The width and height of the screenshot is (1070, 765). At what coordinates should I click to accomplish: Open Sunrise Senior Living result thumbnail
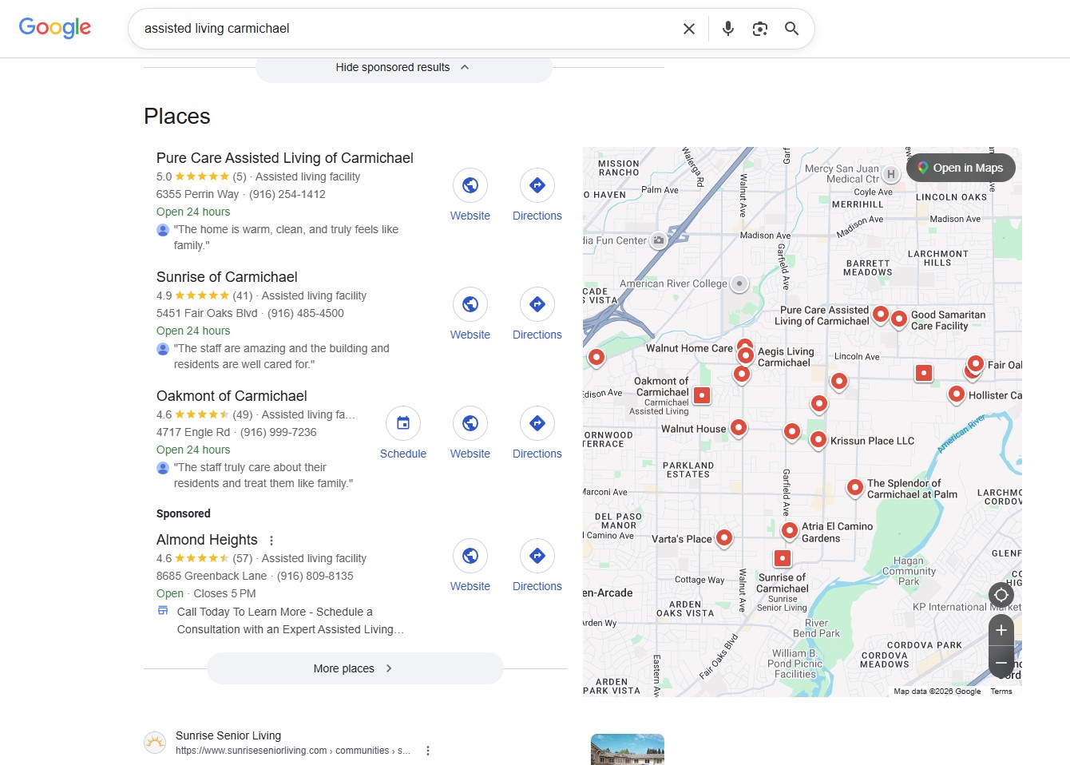coord(628,749)
